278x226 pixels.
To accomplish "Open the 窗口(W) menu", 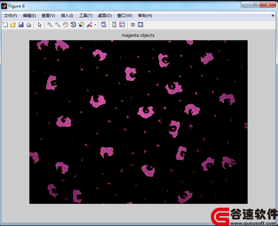I will tap(125, 16).
